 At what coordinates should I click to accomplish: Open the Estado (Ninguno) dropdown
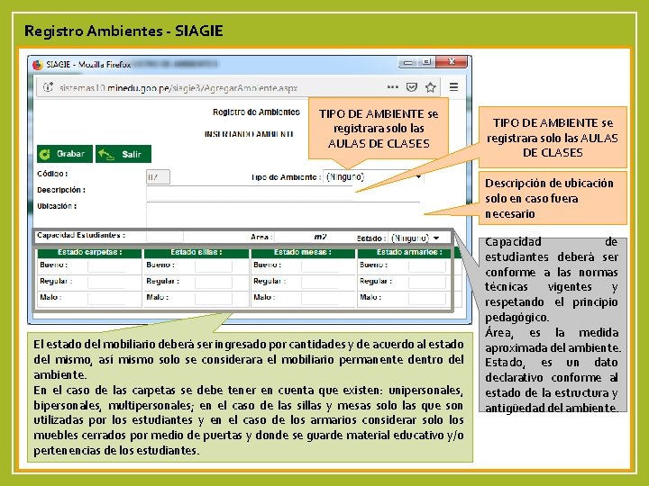point(416,238)
